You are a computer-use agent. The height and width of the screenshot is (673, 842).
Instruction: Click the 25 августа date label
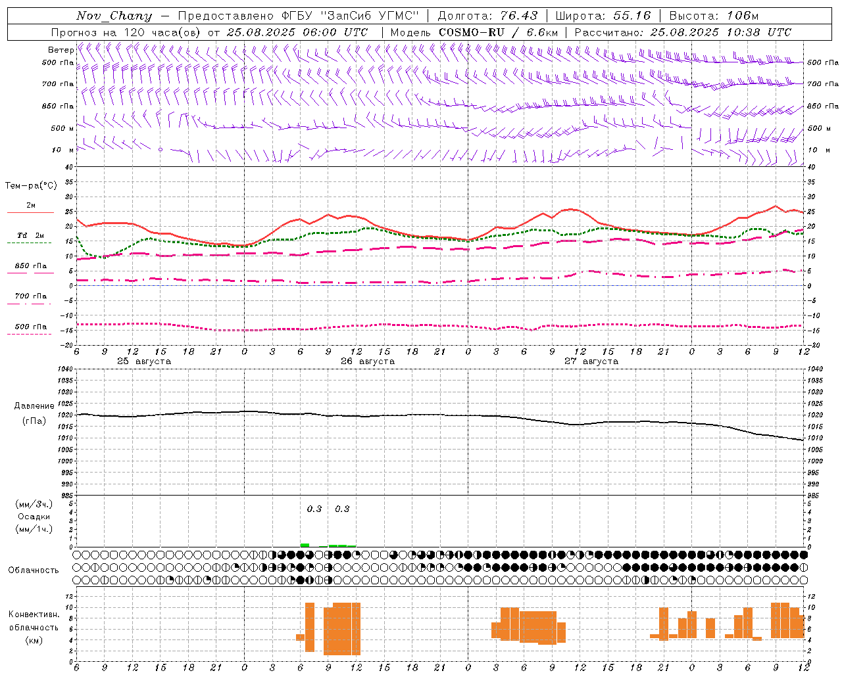(144, 361)
